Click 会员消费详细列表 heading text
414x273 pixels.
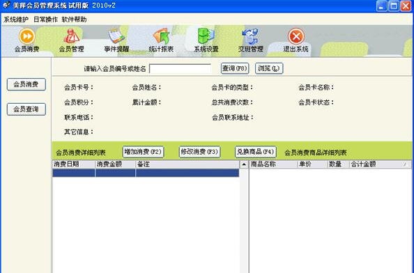(81, 153)
